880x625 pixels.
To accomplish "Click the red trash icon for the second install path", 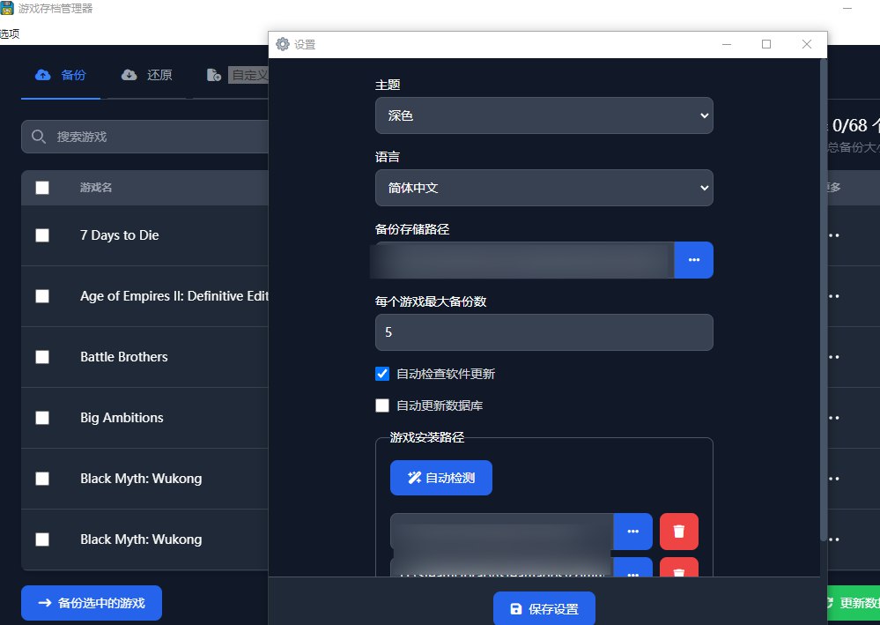I will 678,571.
